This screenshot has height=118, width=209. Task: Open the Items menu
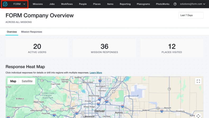[x=110, y=4]
